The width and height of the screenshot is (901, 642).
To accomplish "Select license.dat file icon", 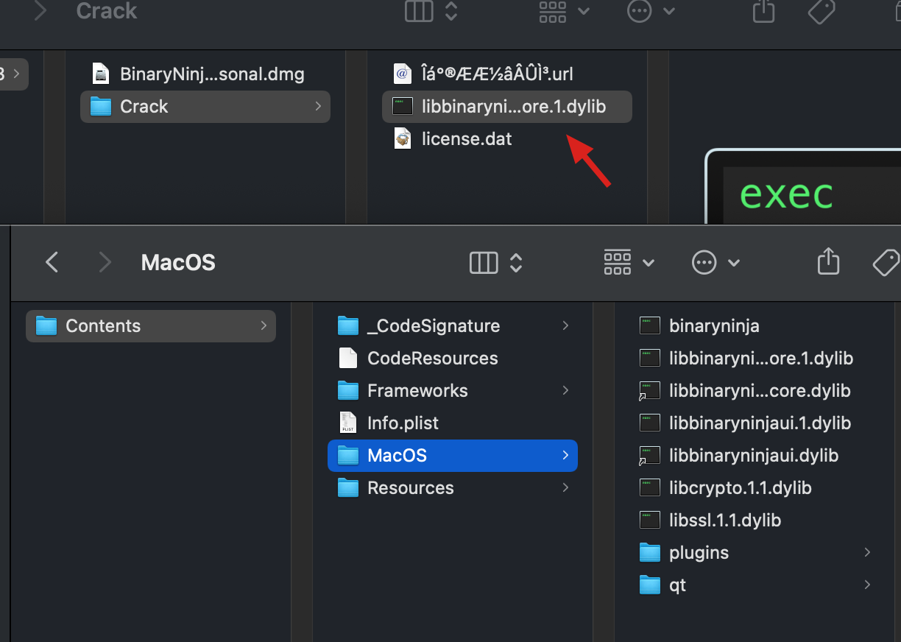I will pos(402,138).
